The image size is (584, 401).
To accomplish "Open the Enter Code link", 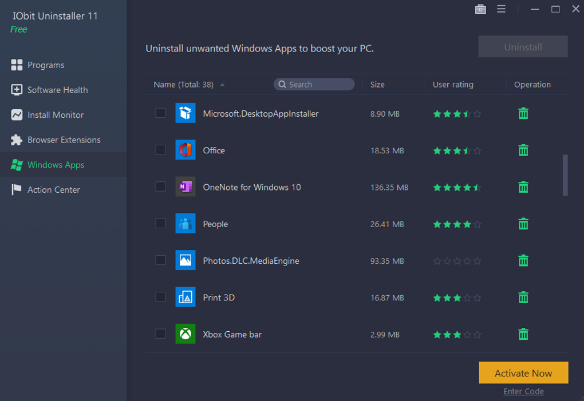I will click(523, 391).
